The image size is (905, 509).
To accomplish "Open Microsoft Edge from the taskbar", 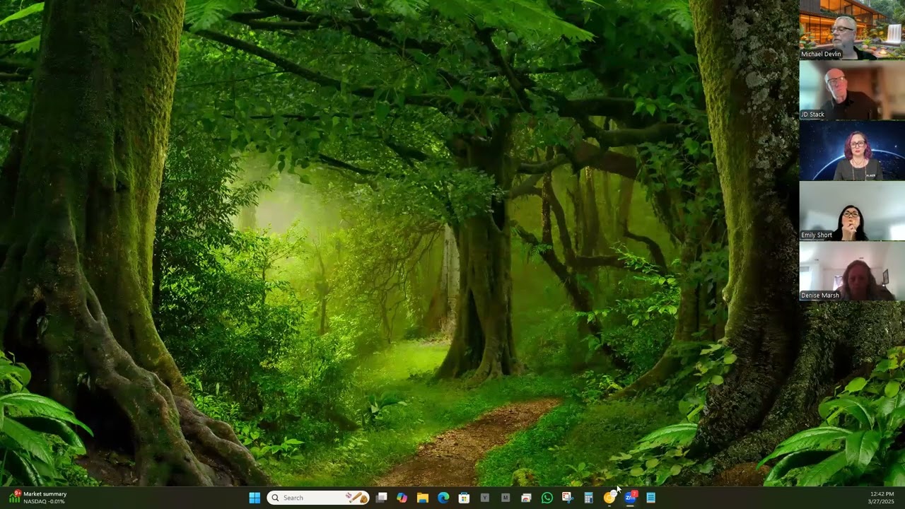I will pos(443,498).
